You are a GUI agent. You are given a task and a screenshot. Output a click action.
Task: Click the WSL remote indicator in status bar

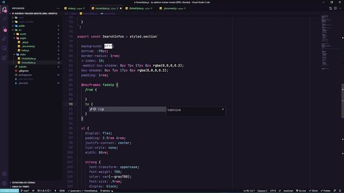[10, 191]
